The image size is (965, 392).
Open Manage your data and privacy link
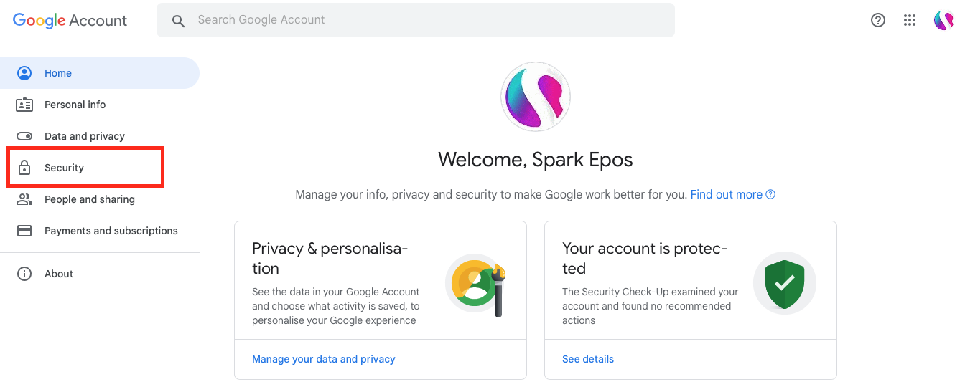click(324, 359)
